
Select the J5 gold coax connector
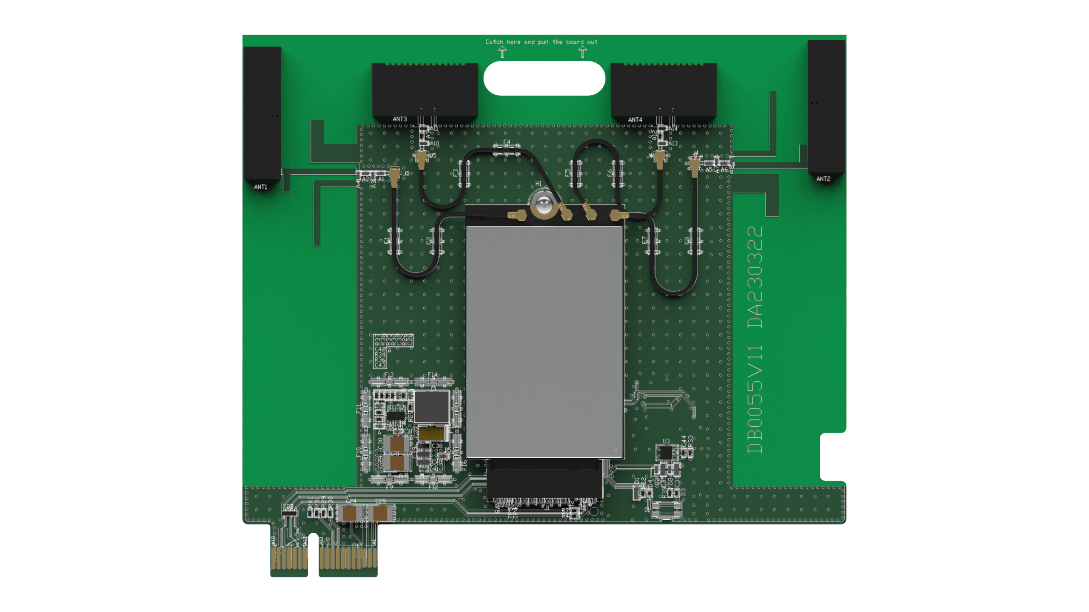click(x=421, y=159)
